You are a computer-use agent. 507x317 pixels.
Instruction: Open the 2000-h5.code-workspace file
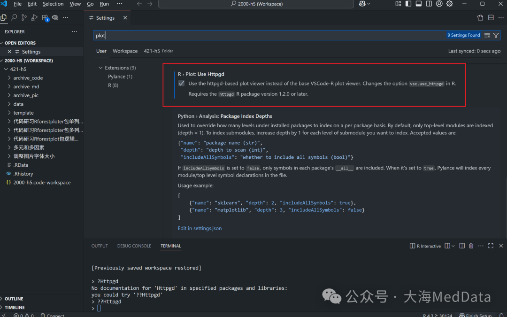point(42,182)
